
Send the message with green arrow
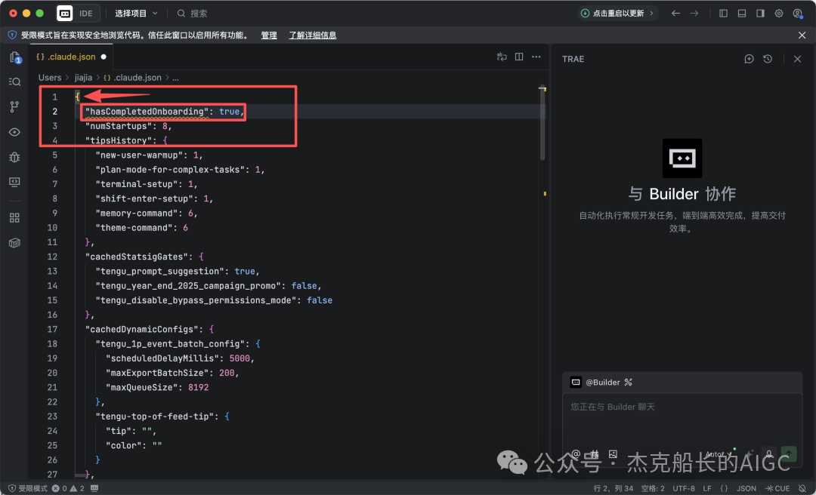[x=789, y=454]
